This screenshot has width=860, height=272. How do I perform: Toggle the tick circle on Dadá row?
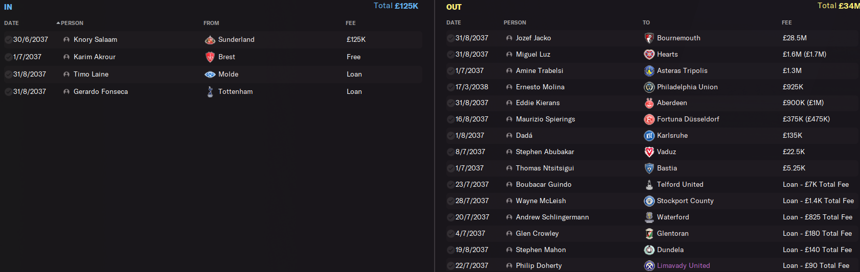point(450,136)
